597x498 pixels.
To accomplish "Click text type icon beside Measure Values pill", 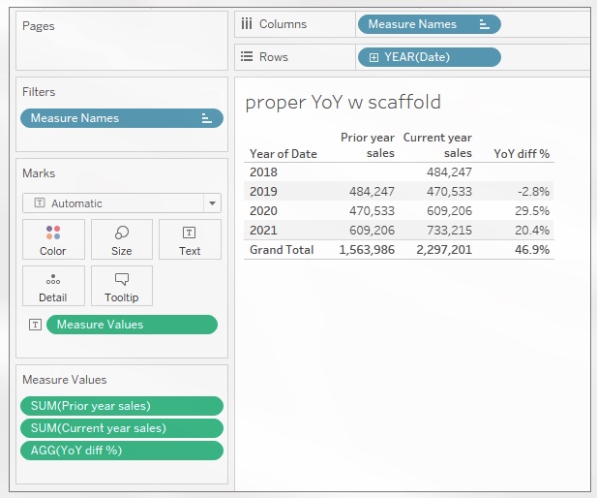I will point(35,325).
